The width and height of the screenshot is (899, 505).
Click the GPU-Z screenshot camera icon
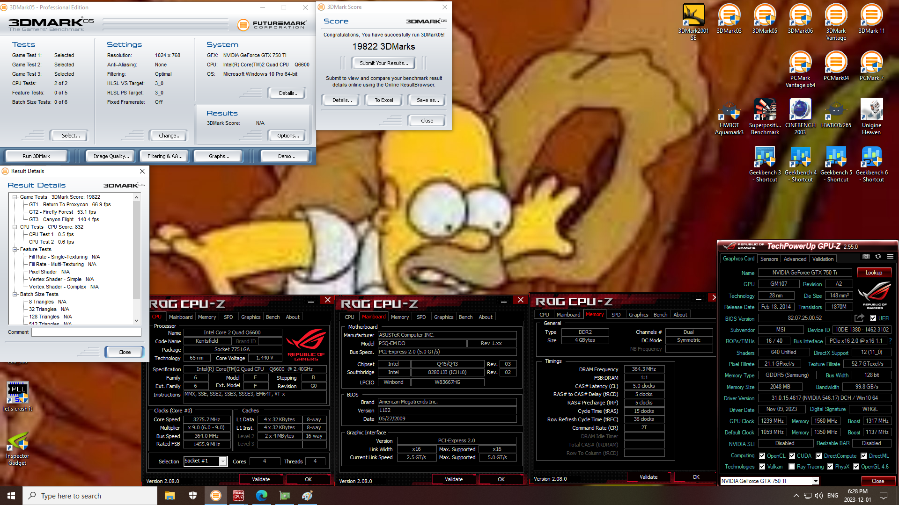pos(866,257)
